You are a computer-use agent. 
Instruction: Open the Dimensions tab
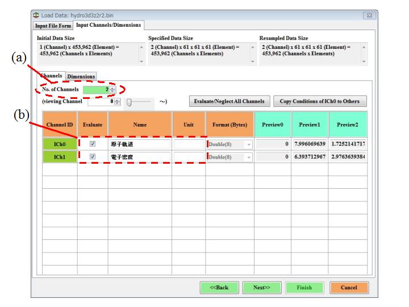tap(81, 76)
